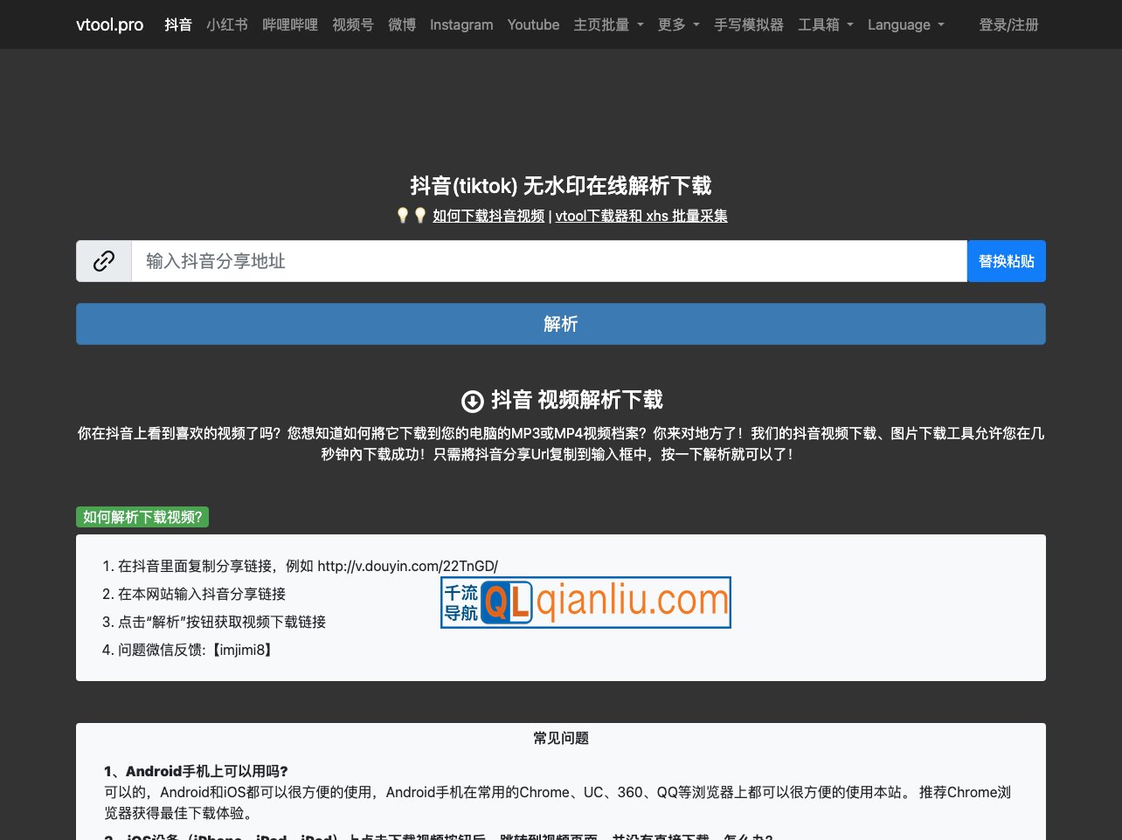This screenshot has width=1122, height=840.
Task: Click the 替换粘贴 paste button
Action: click(1006, 260)
